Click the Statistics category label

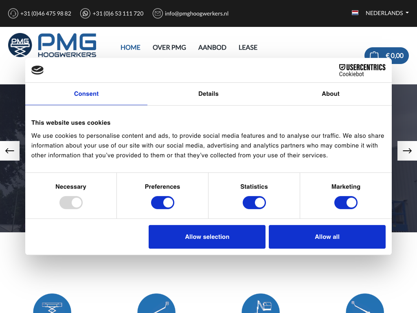click(254, 187)
